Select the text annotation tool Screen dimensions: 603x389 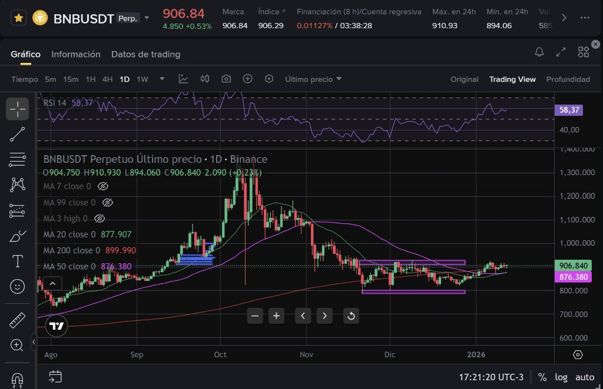coord(18,261)
